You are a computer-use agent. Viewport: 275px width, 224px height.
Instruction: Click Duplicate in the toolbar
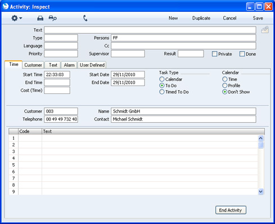pos(201,18)
